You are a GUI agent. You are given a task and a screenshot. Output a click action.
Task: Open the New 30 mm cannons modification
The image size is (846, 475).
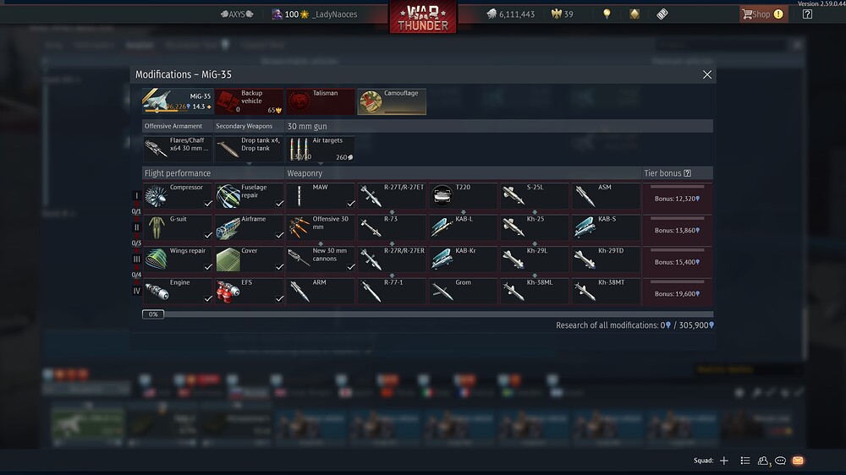pyautogui.click(x=321, y=259)
